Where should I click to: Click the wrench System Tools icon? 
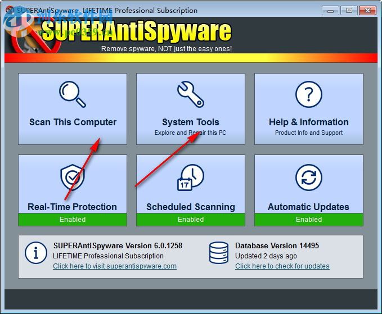click(x=191, y=94)
